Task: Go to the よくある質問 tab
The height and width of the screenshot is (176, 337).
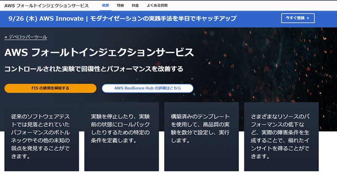Action: 157,5
